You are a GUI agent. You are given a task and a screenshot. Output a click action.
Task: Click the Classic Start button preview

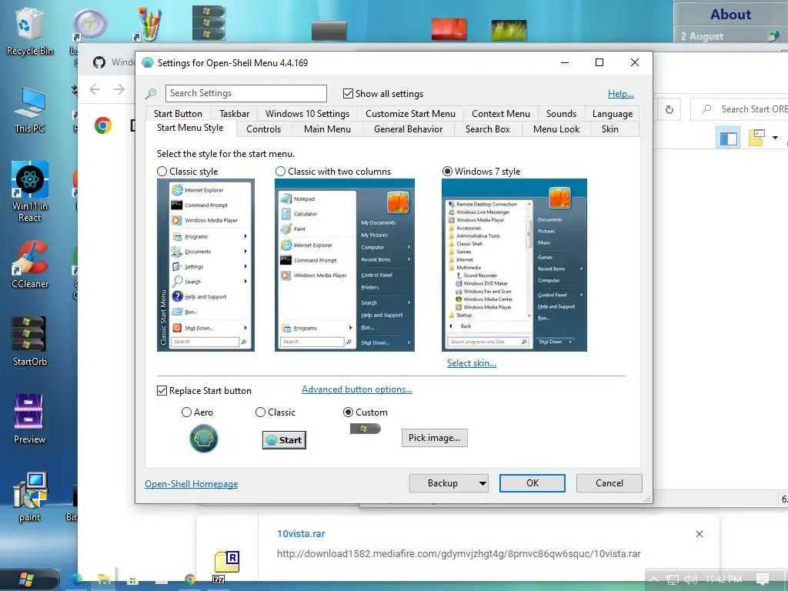tap(284, 439)
